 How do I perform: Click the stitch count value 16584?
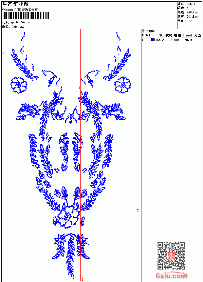point(191,4)
